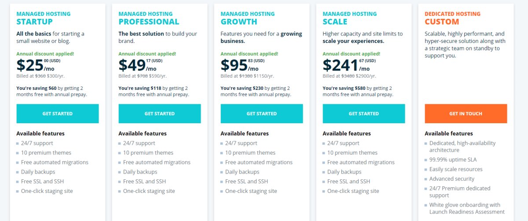Click Growth's Daily backups feature

[x=242, y=172]
